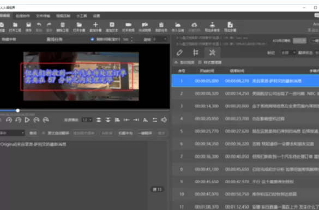Select subtitle row 3 starting at 00:00:14,300
The width and height of the screenshot is (319, 210).
click(x=245, y=106)
